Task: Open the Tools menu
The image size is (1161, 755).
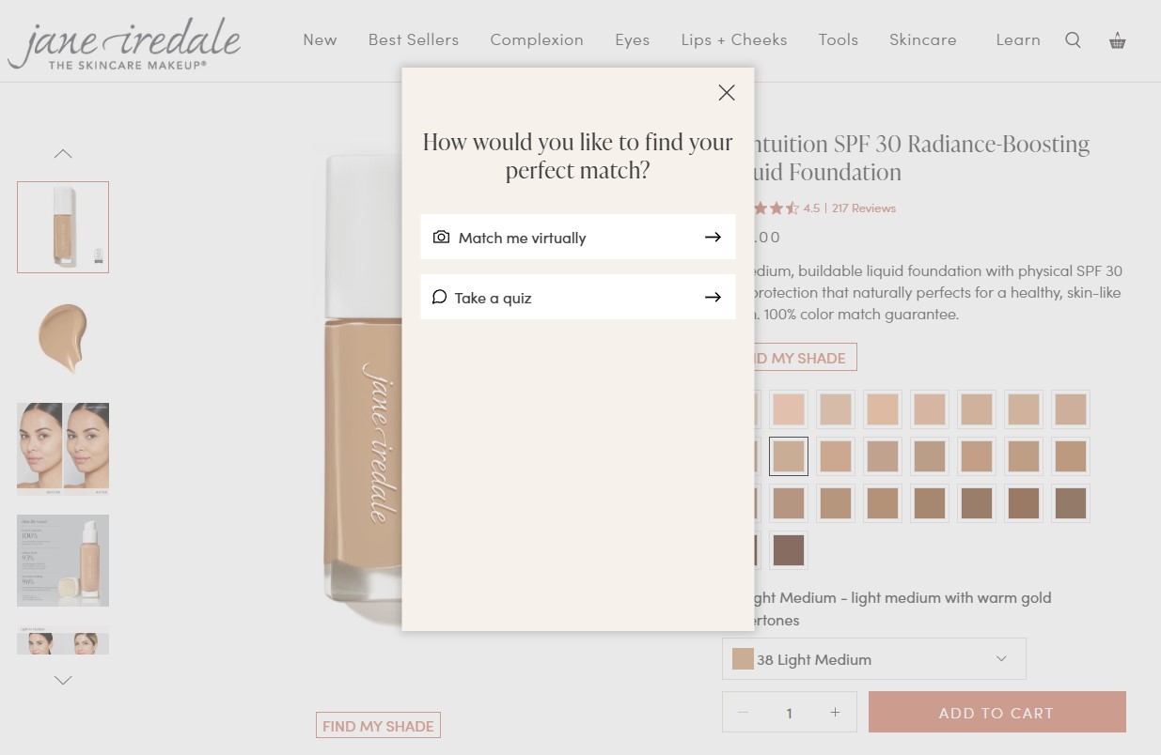Action: point(839,39)
